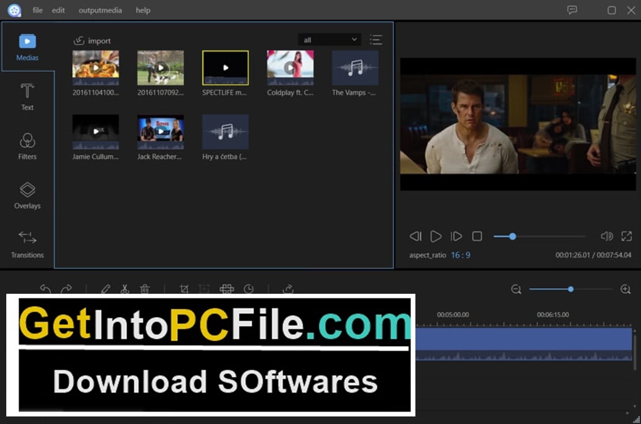Edit the selected clip with pencil tool

tap(106, 289)
